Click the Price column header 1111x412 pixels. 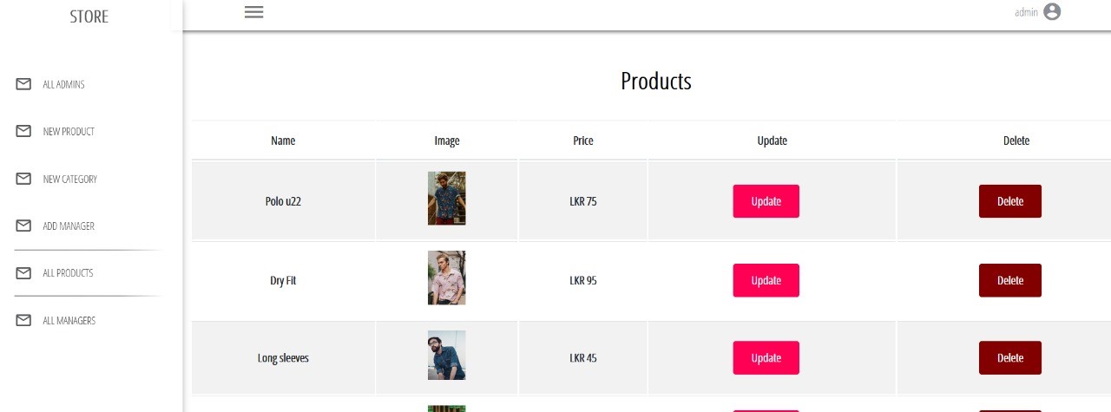(583, 141)
